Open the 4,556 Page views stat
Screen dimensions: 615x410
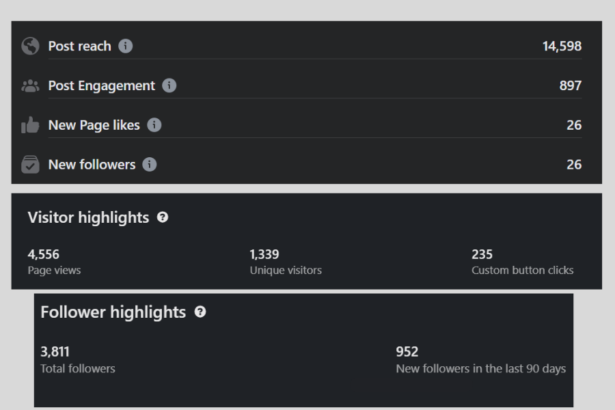point(53,262)
